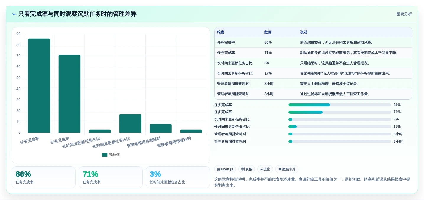Open the 3% 长时间未更新任务占比 stat card
The height and width of the screenshot is (200, 424).
click(x=178, y=177)
